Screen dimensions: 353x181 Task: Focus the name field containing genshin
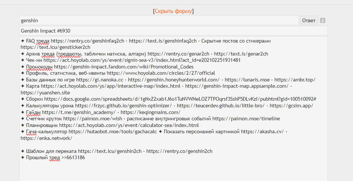[159, 20]
